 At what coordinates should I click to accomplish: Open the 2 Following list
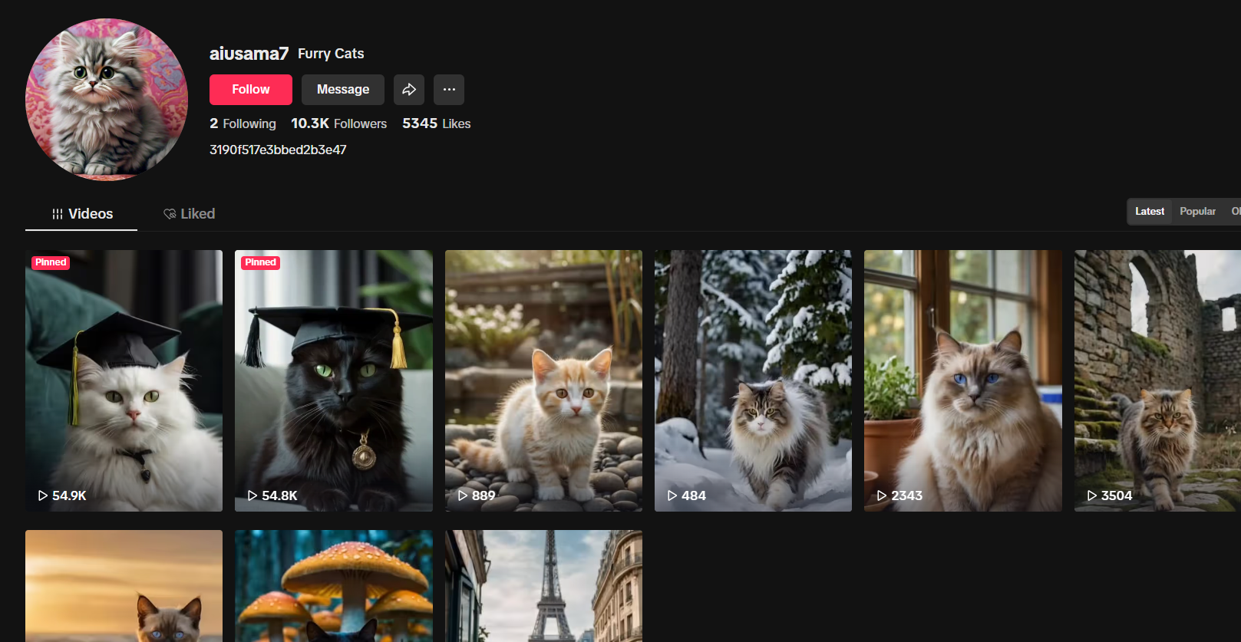click(x=243, y=123)
